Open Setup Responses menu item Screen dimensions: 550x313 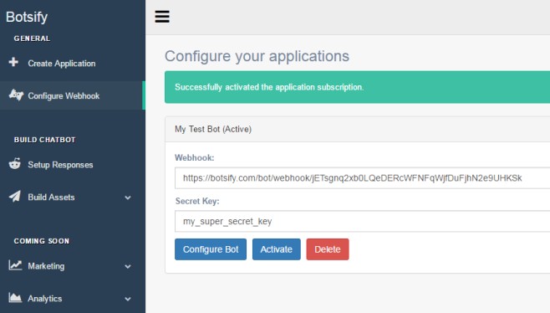point(60,165)
